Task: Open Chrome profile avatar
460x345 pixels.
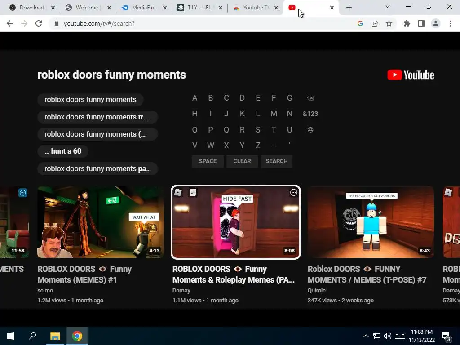Action: (436, 23)
